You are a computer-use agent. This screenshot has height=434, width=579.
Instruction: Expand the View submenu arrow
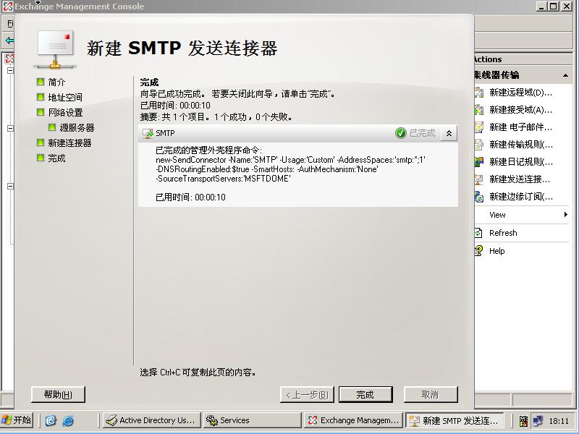pos(566,215)
